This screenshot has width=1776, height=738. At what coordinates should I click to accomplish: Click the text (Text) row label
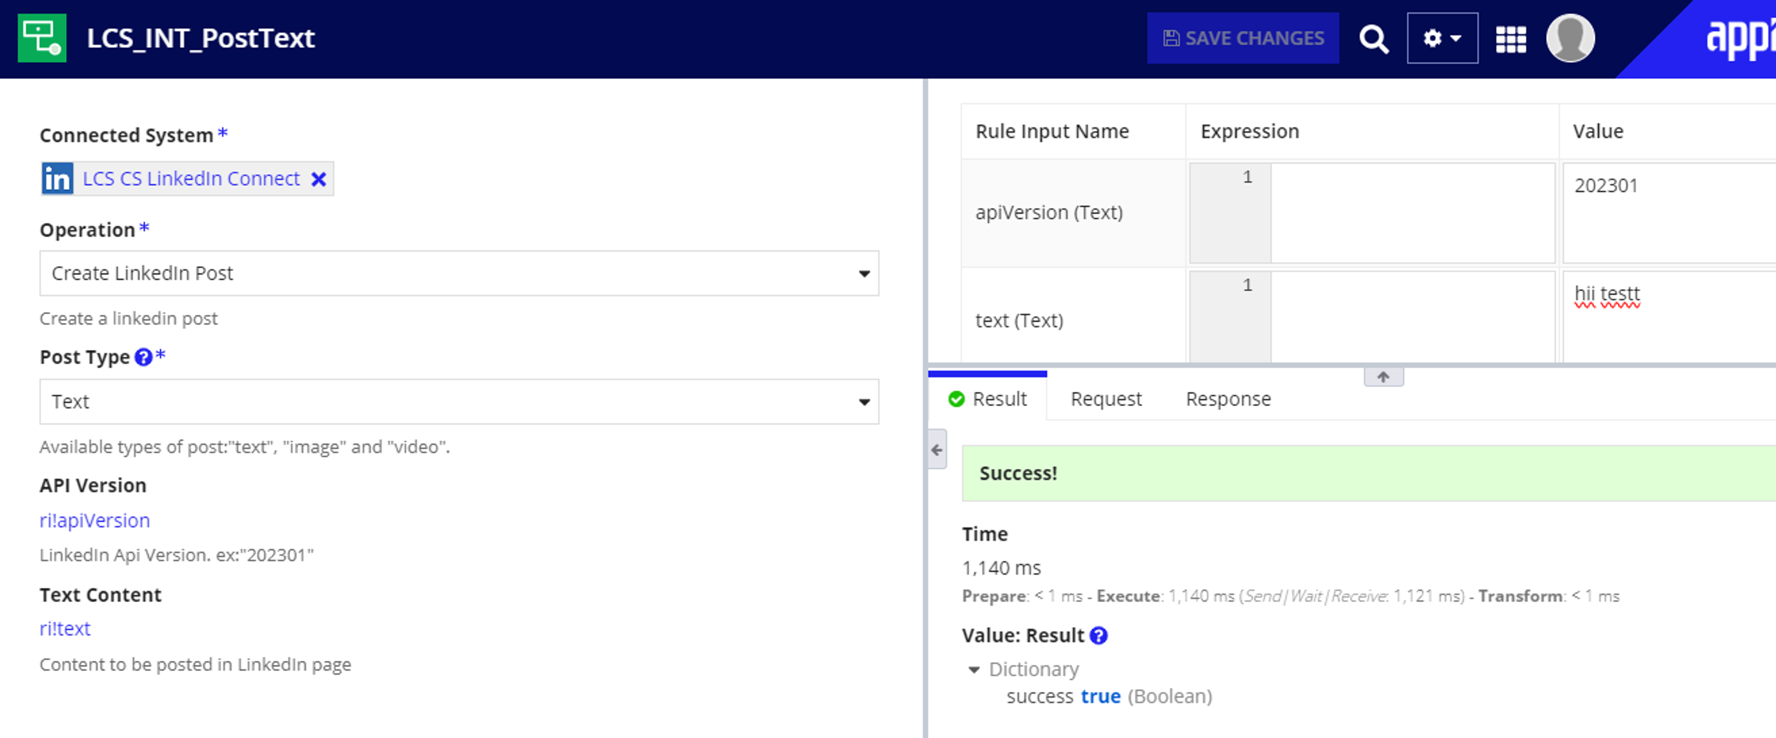click(x=1019, y=320)
